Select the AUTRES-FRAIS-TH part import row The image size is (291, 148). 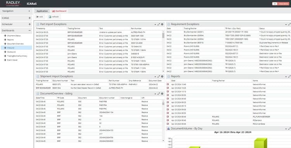click(x=99, y=32)
